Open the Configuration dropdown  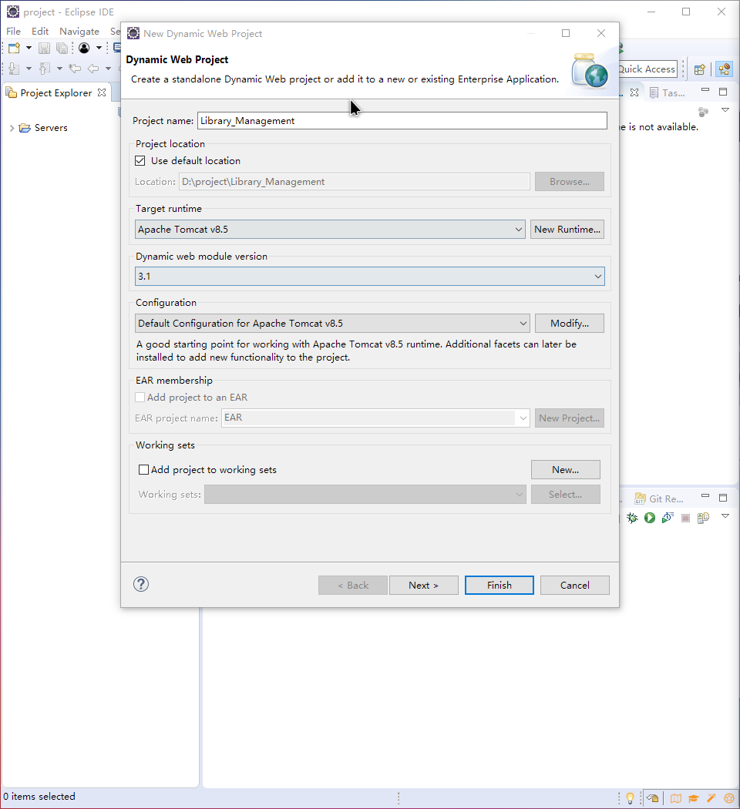(332, 323)
